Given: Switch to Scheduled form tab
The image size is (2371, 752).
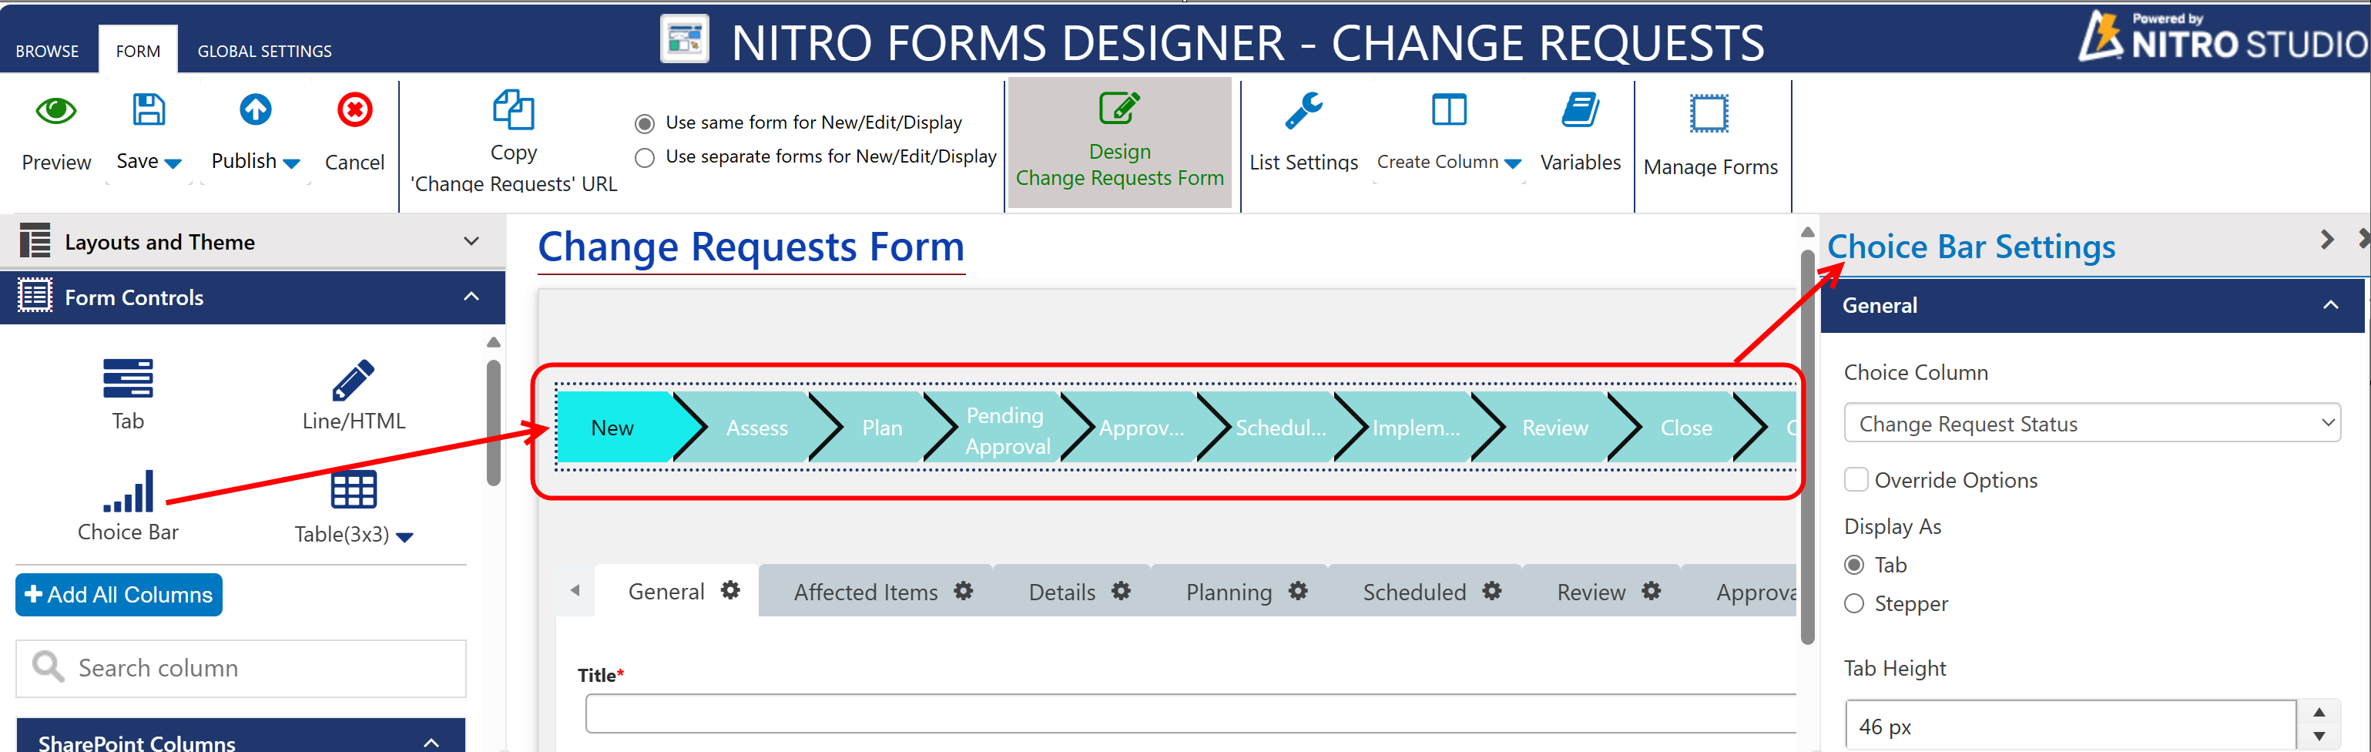Looking at the screenshot, I should pyautogui.click(x=1414, y=592).
